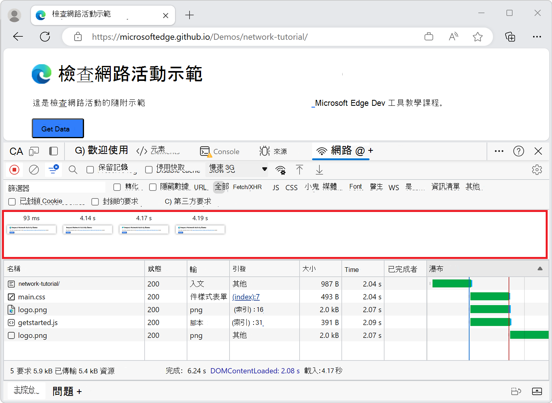This screenshot has width=552, height=403.
Task: Open the network search magnifier
Action: point(73,169)
